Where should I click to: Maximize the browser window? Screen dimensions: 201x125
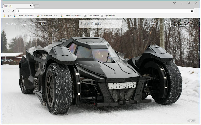pyautogui.click(x=189, y=3)
